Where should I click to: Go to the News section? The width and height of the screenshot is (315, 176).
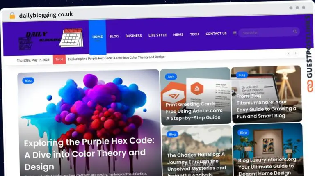tap(178, 34)
